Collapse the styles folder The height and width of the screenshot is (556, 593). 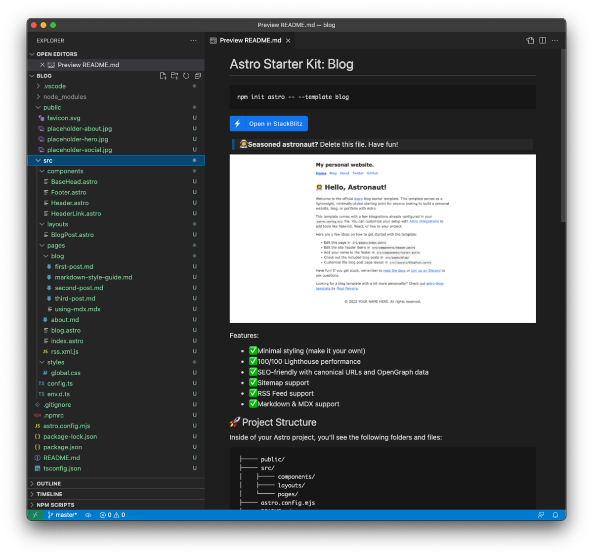point(116,362)
